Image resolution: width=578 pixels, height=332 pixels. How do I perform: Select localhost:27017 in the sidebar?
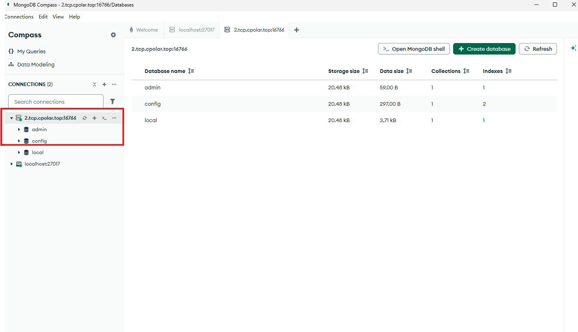tap(42, 164)
